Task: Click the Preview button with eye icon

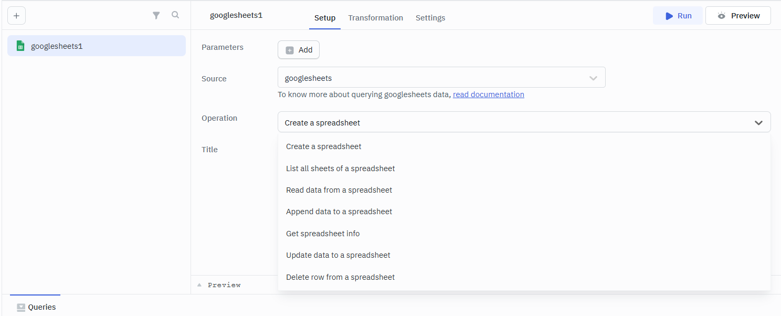Action: click(737, 16)
